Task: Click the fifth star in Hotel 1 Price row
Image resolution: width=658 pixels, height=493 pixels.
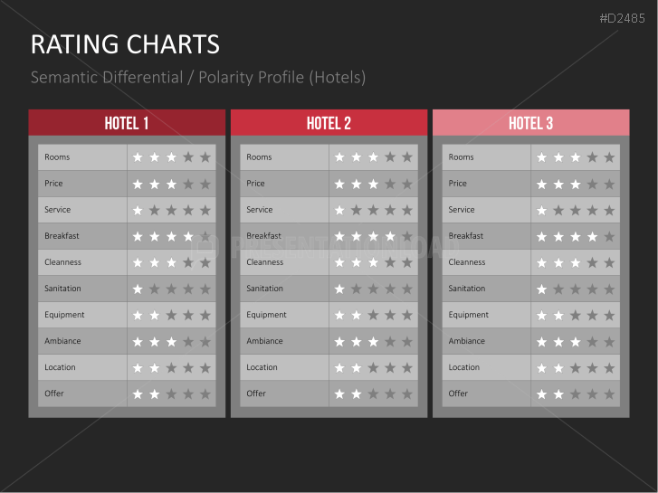Action: [x=205, y=184]
